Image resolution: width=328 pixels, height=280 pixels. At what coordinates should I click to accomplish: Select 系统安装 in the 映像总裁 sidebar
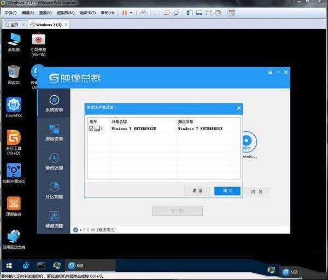click(54, 103)
